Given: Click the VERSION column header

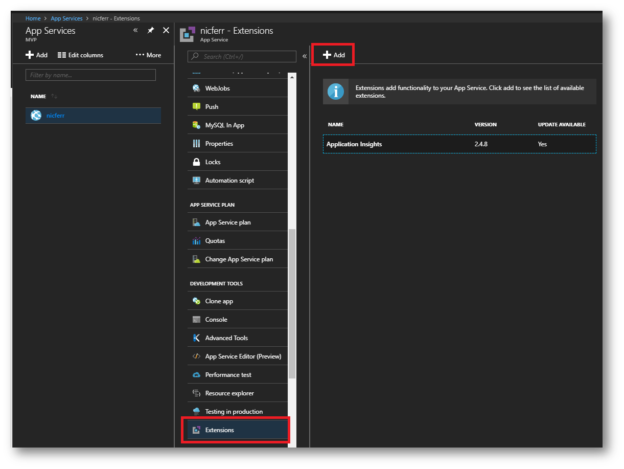Looking at the screenshot, I should (486, 125).
